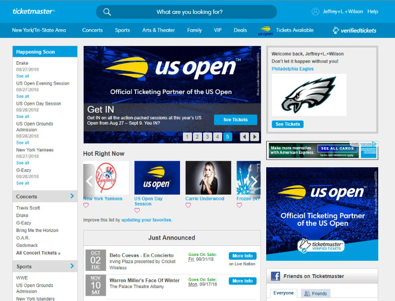Open the user account profile icon

click(315, 12)
